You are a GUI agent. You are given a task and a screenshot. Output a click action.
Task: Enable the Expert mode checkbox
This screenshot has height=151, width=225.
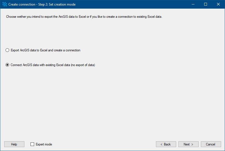coord(32,144)
